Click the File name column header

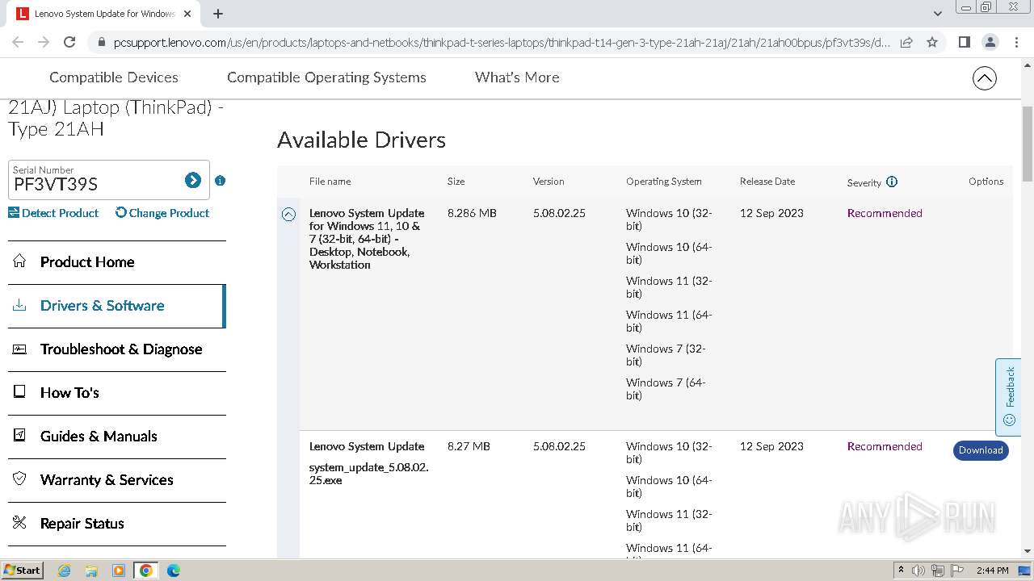coord(330,182)
